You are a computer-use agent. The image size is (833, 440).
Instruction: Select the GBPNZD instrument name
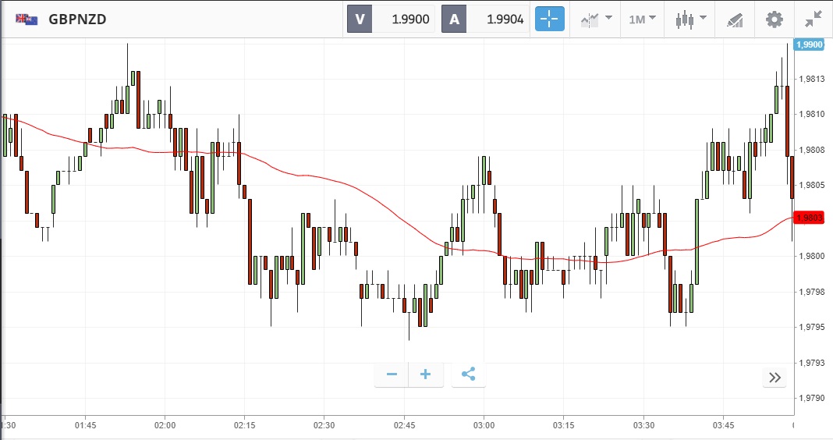click(77, 20)
